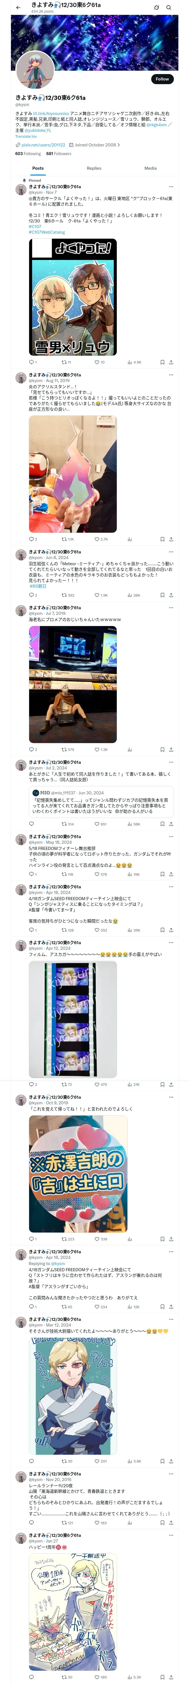Like the Jun 8, 2024 post
The image size is (189, 1683).
pyautogui.click(x=97, y=595)
